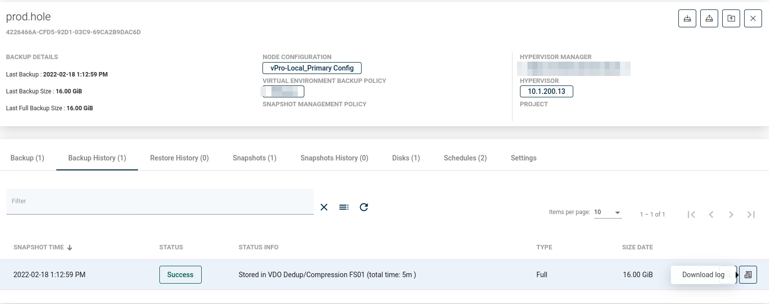Click the Success status badge
Image resolution: width=769 pixels, height=304 pixels.
[x=180, y=275]
